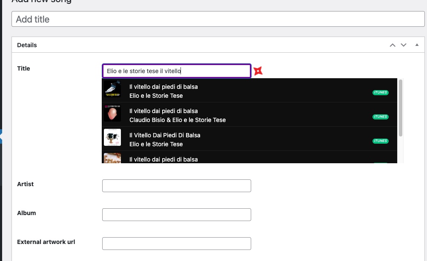Click the suggestions list scrollbar thumb

(x=401, y=108)
